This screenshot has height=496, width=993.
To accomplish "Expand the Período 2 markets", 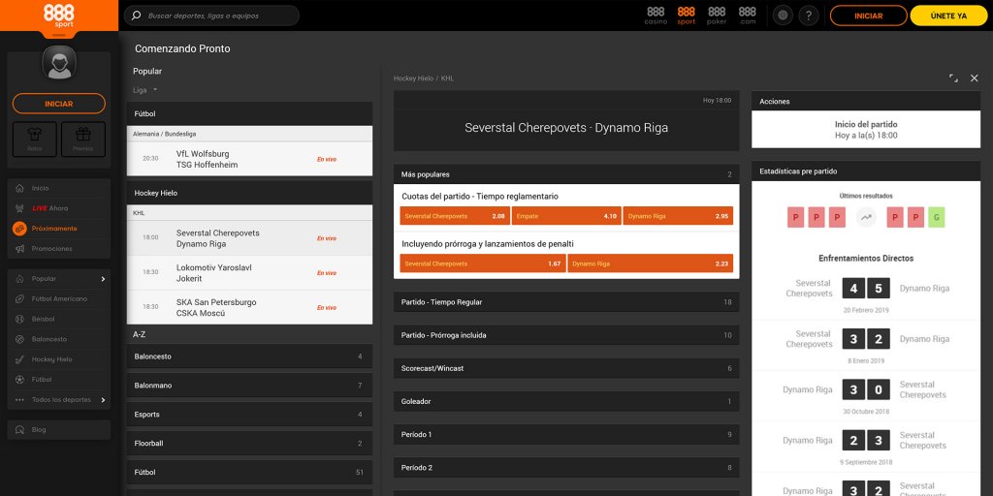I will coord(566,468).
